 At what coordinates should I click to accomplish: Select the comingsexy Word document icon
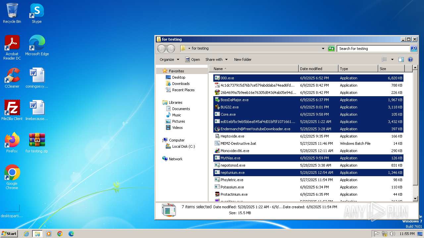(37, 78)
